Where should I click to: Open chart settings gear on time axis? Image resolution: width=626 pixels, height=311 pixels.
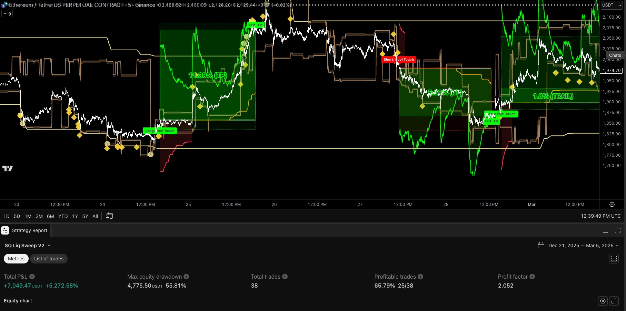[612, 204]
